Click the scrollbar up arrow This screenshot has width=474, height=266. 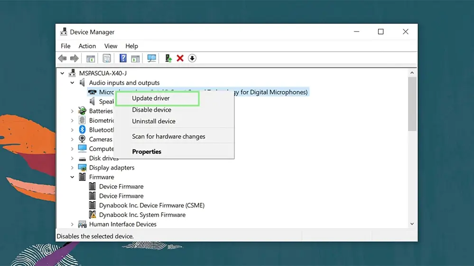[412, 73]
